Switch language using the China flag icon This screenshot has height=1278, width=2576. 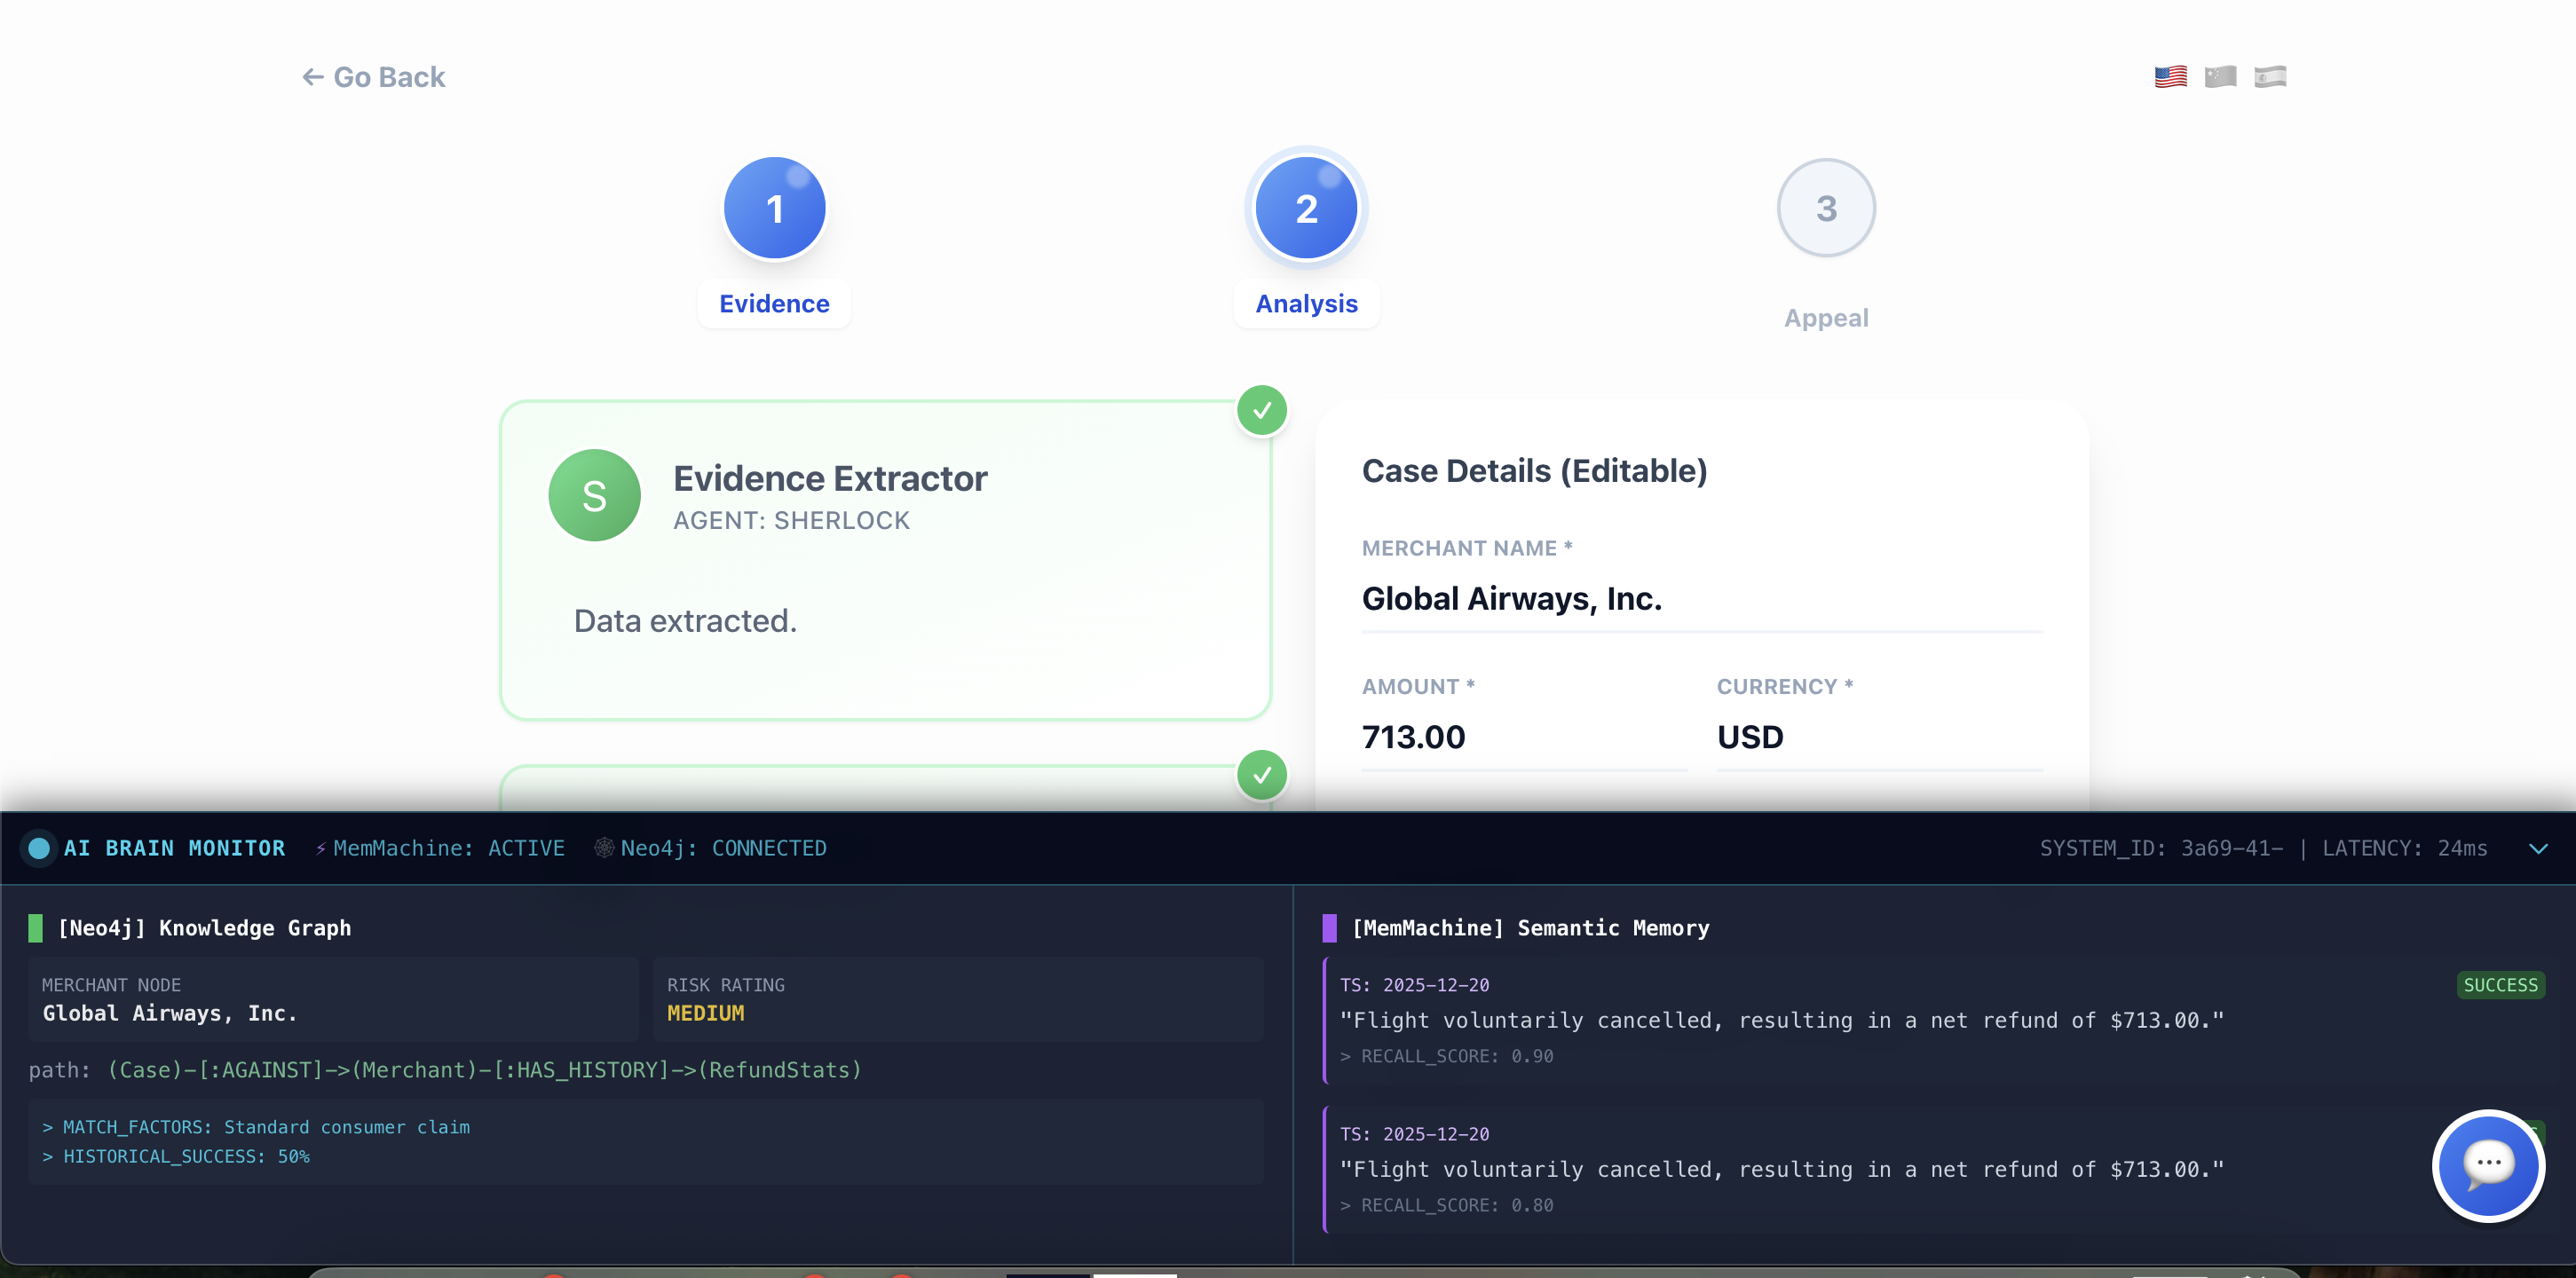pyautogui.click(x=2220, y=77)
